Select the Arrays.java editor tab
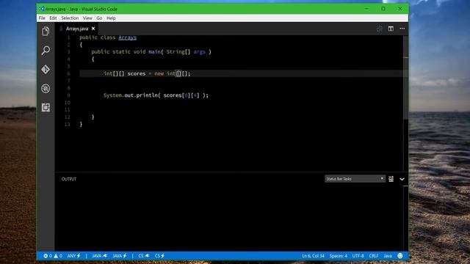Image resolution: width=470 pixels, height=264 pixels. point(77,29)
